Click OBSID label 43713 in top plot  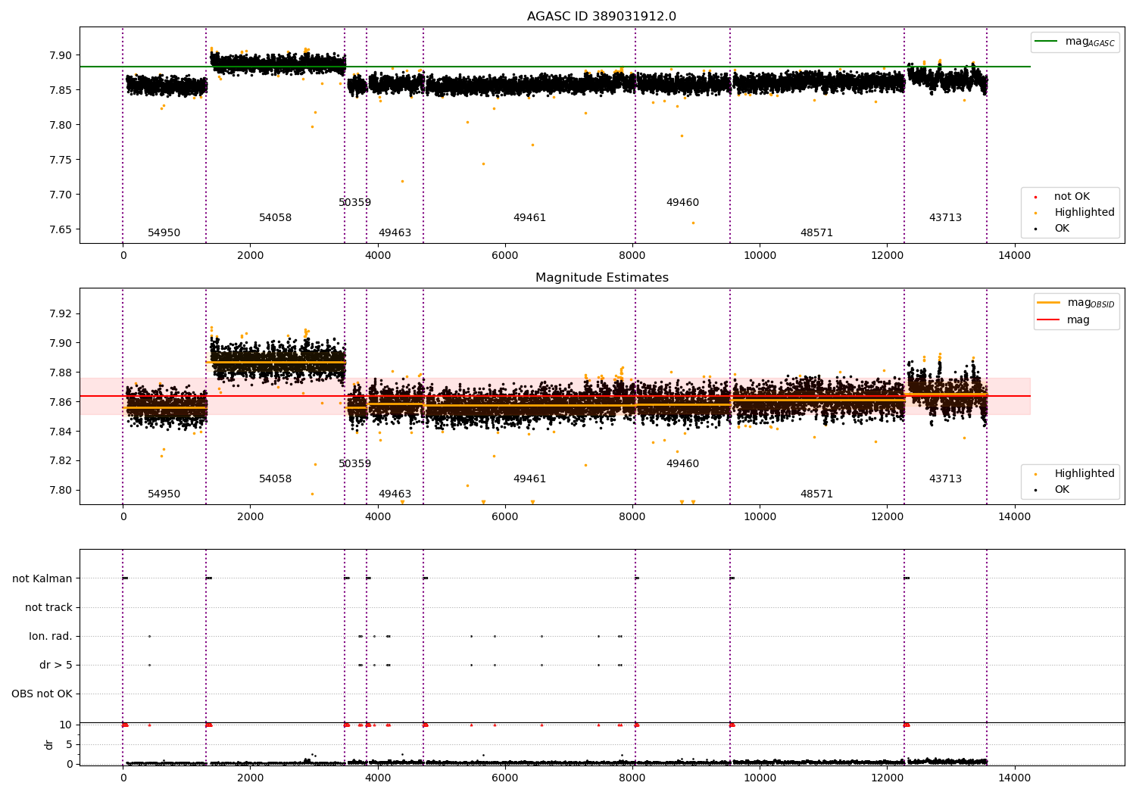946,218
